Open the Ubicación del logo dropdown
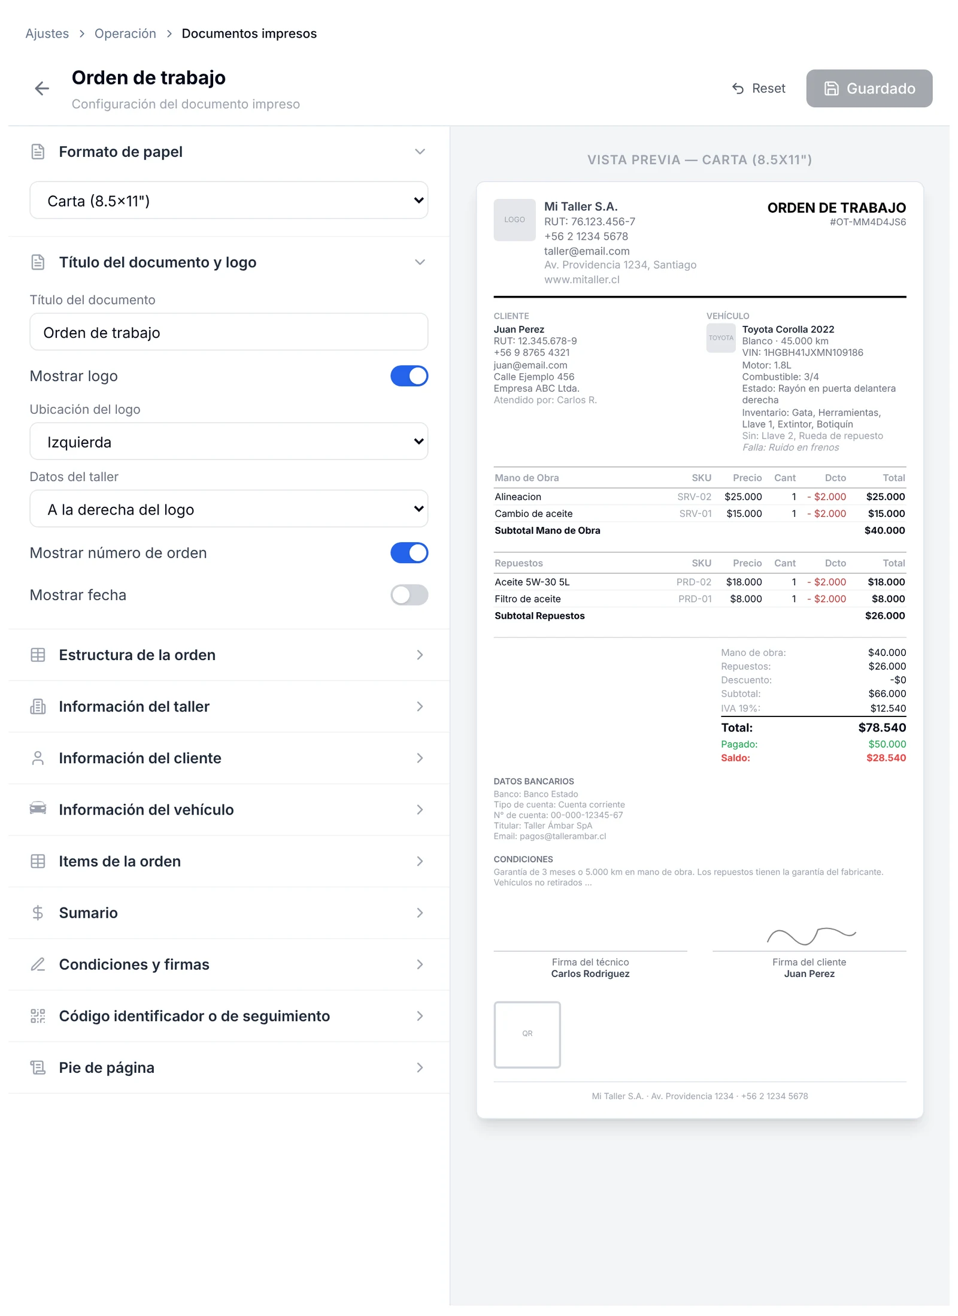Image resolution: width=958 pixels, height=1316 pixels. point(229,442)
